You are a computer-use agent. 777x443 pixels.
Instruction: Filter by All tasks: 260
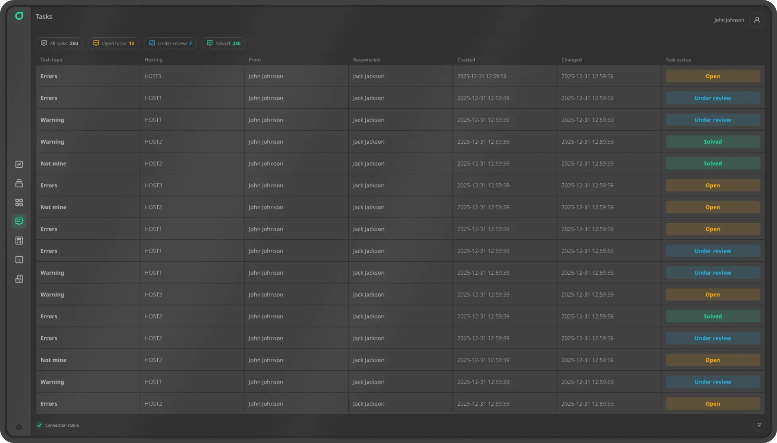tap(60, 43)
